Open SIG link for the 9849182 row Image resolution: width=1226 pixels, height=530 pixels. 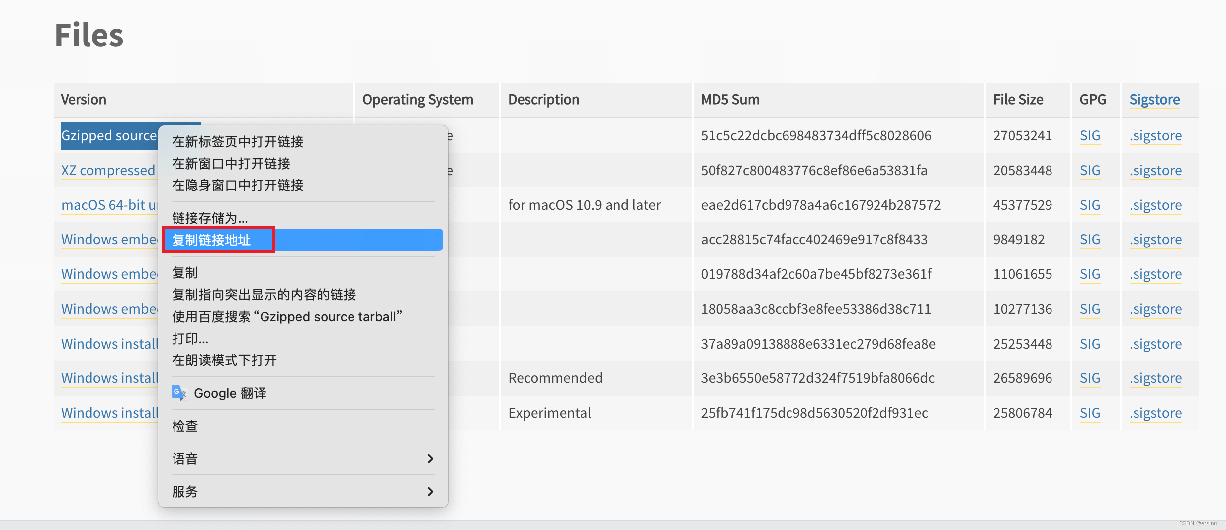click(1090, 239)
